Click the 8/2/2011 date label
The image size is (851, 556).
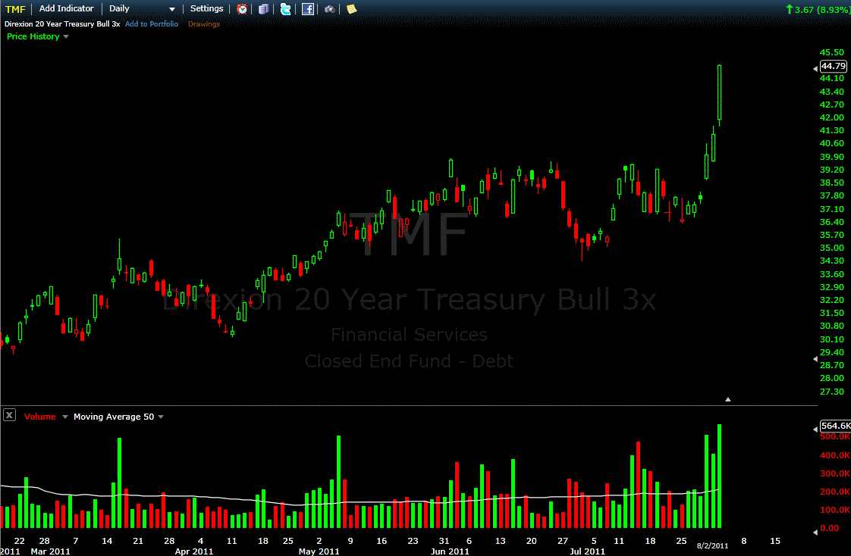point(713,545)
